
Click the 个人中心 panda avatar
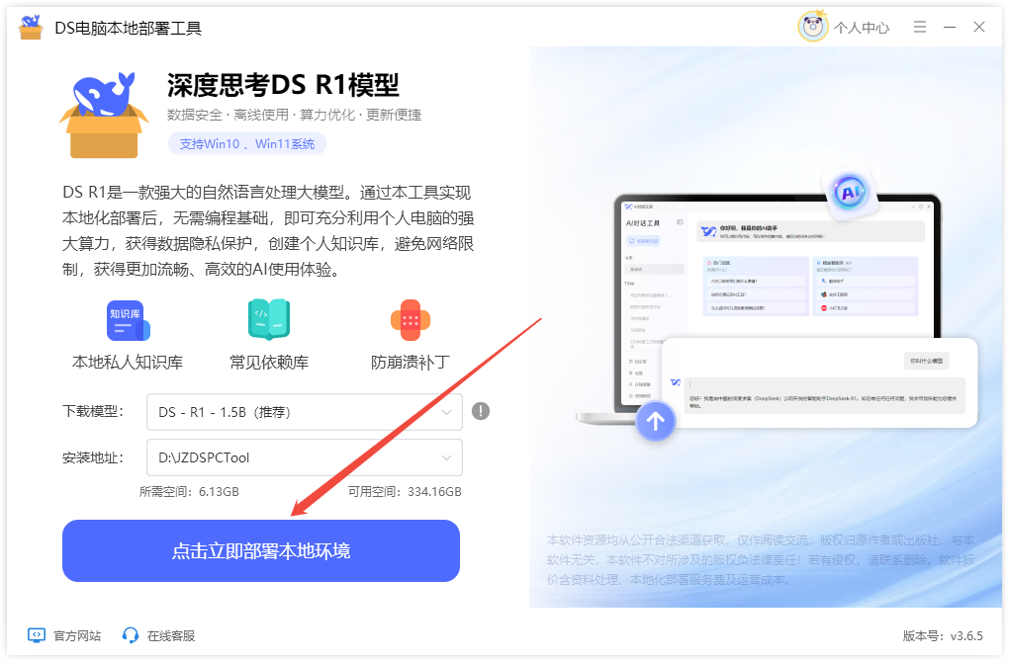(813, 27)
